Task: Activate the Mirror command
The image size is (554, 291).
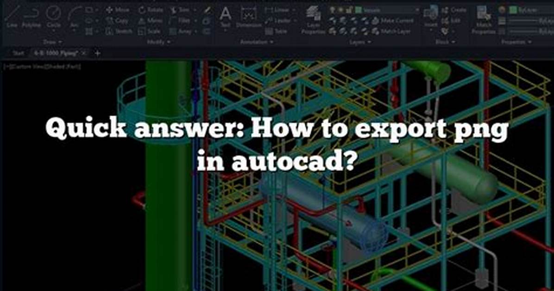Action: [x=151, y=21]
